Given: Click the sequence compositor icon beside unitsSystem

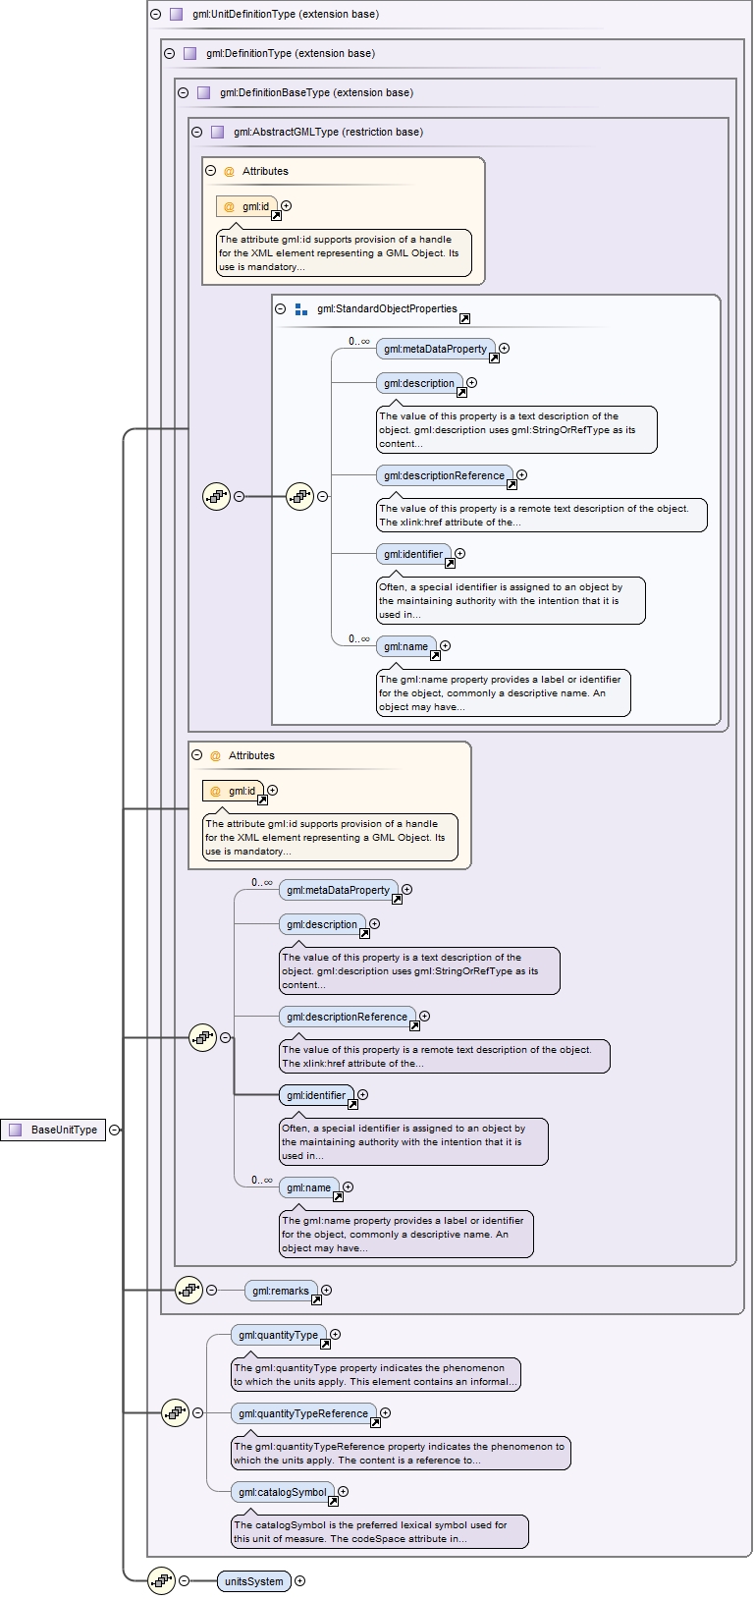Looking at the screenshot, I should click(161, 1580).
